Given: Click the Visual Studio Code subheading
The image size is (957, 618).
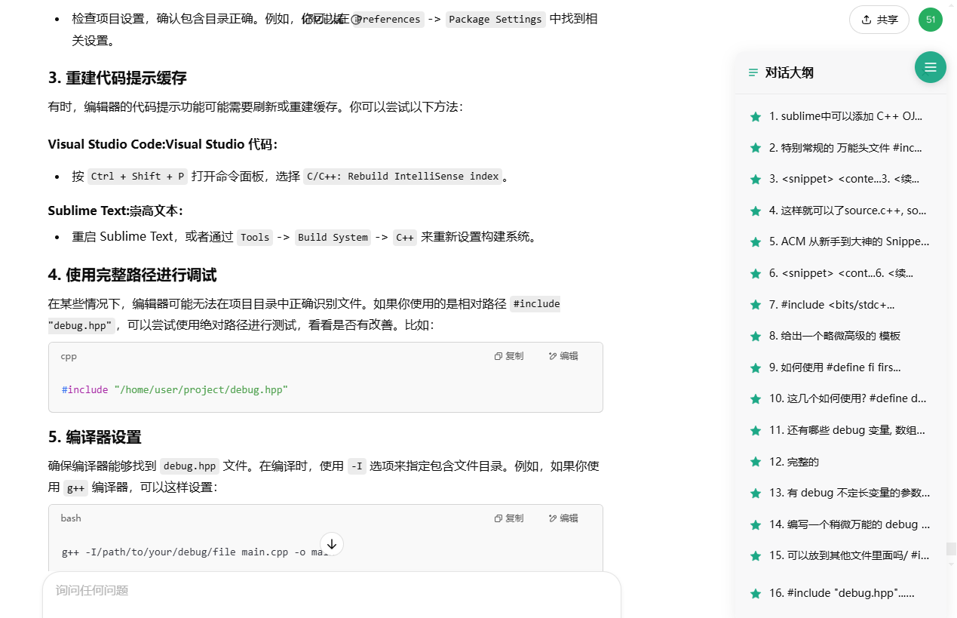Looking at the screenshot, I should [x=162, y=144].
